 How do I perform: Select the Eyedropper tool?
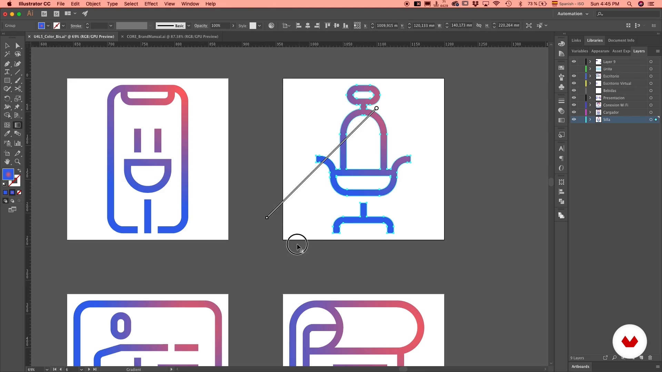coord(7,134)
